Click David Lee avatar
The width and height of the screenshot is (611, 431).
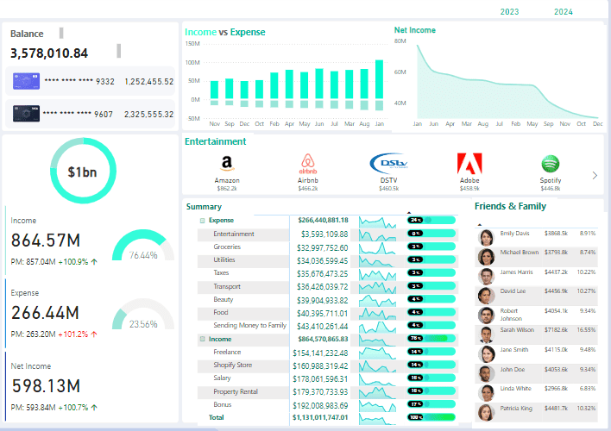point(486,296)
